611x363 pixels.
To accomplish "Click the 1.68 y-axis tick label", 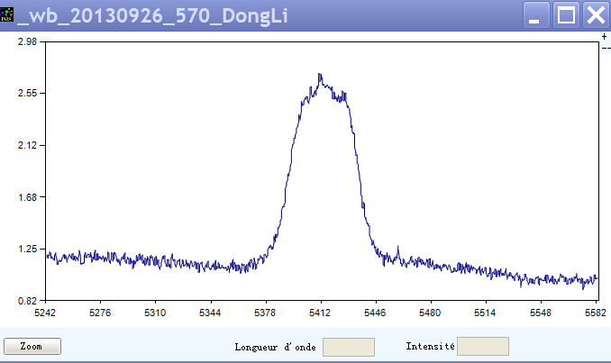I will coord(25,197).
